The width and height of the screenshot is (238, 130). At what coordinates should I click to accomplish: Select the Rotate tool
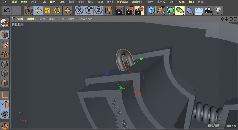(57, 11)
